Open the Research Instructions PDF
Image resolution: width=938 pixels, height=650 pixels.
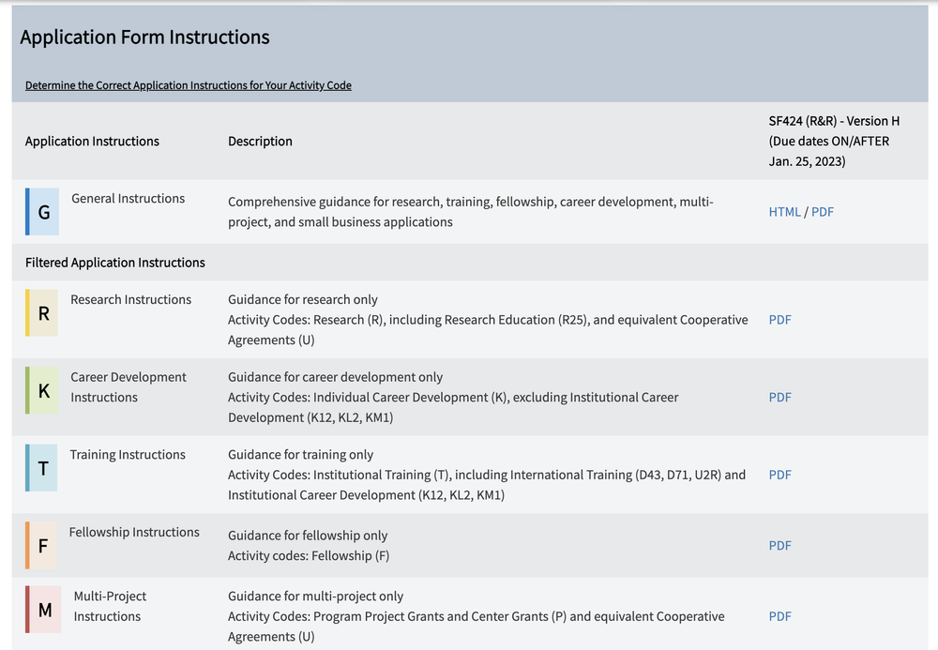coord(779,320)
